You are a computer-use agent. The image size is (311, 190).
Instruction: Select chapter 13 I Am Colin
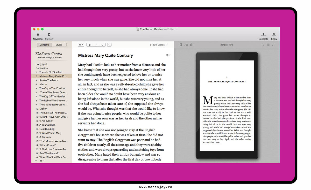coord(52,121)
